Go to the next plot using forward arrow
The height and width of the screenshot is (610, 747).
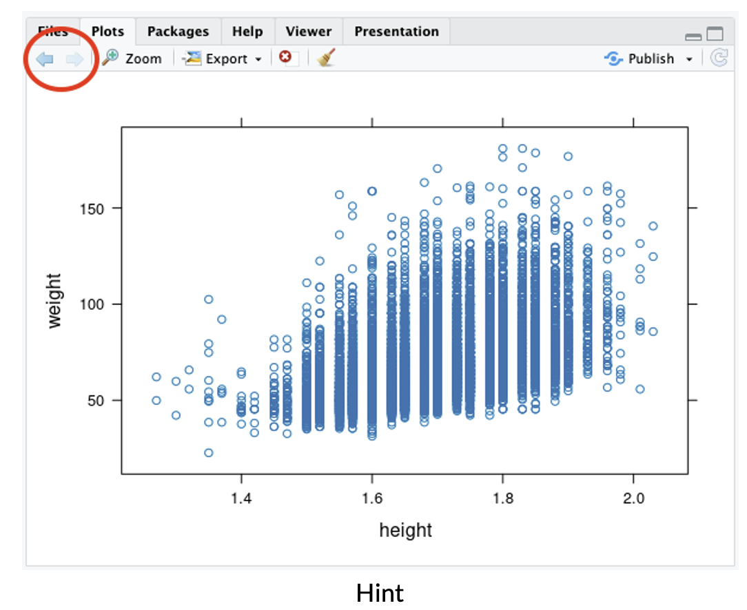(x=74, y=59)
